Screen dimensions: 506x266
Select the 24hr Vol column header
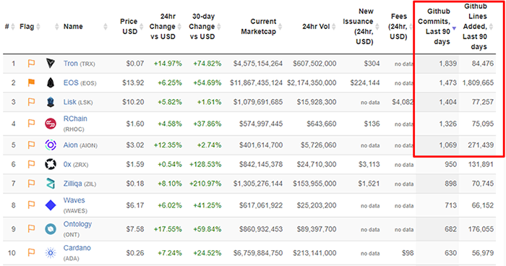(316, 27)
